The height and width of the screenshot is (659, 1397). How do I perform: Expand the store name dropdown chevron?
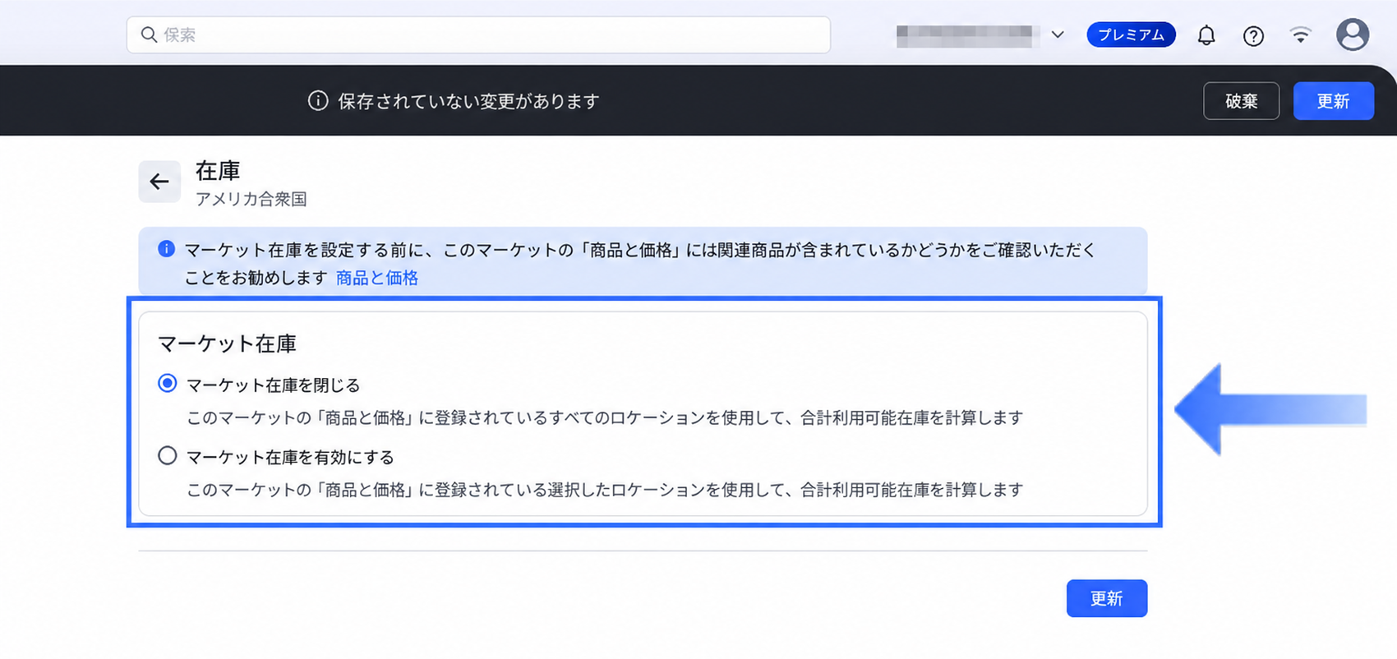(x=1058, y=35)
